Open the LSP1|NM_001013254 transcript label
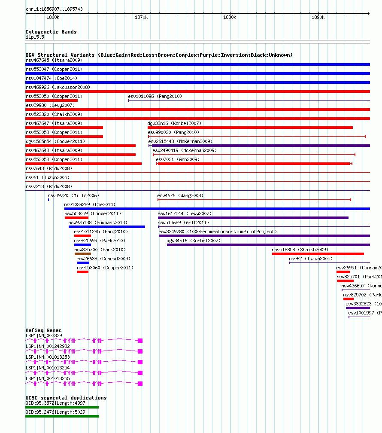 pyautogui.click(x=48, y=368)
